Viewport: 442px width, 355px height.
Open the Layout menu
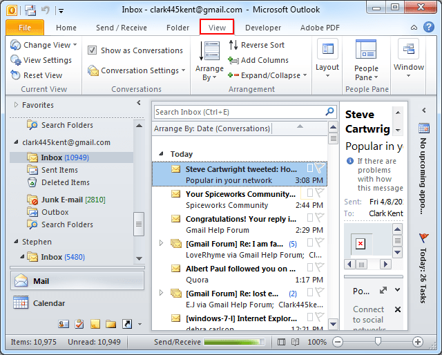pyautogui.click(x=327, y=59)
